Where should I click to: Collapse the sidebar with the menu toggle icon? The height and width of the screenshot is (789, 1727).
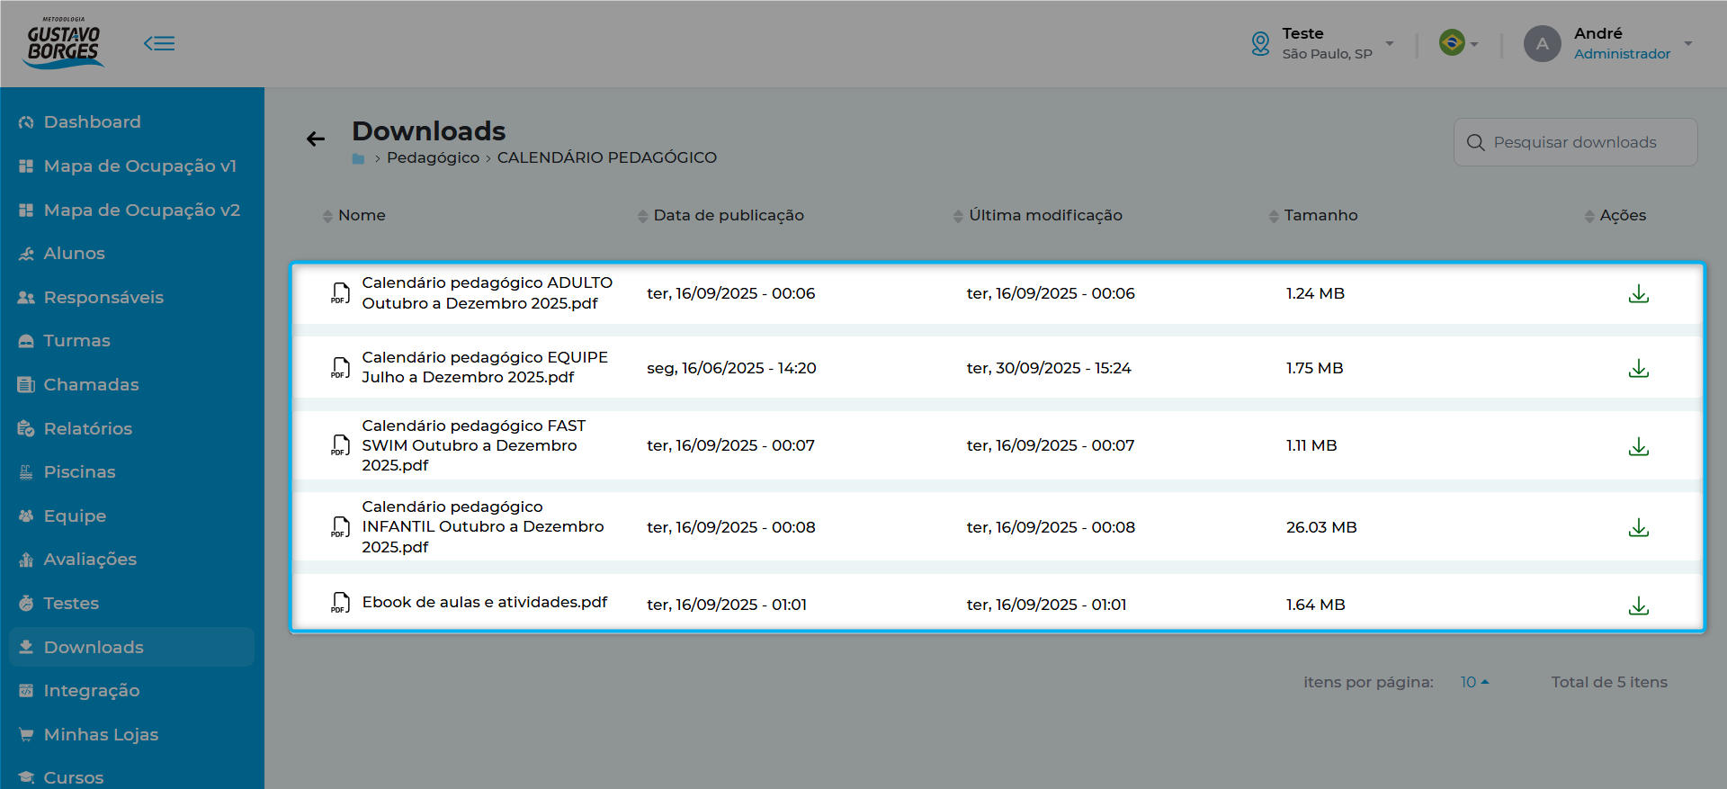[159, 43]
